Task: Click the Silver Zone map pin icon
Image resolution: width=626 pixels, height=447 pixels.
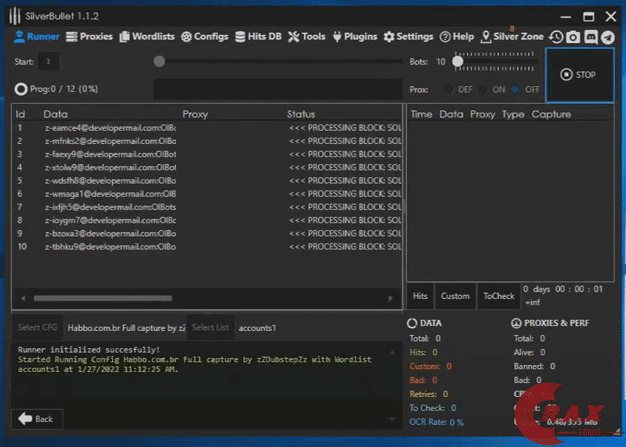Action: pyautogui.click(x=486, y=36)
